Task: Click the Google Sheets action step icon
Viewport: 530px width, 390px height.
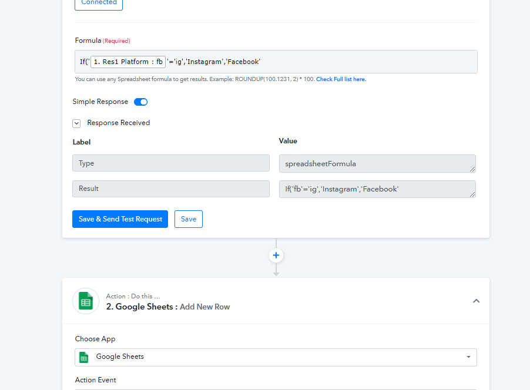Action: click(x=86, y=301)
